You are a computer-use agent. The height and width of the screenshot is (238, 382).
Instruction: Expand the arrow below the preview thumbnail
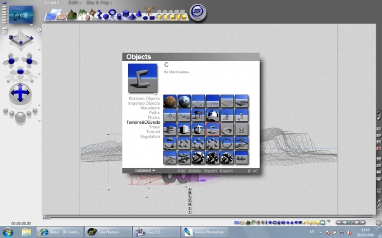click(155, 94)
